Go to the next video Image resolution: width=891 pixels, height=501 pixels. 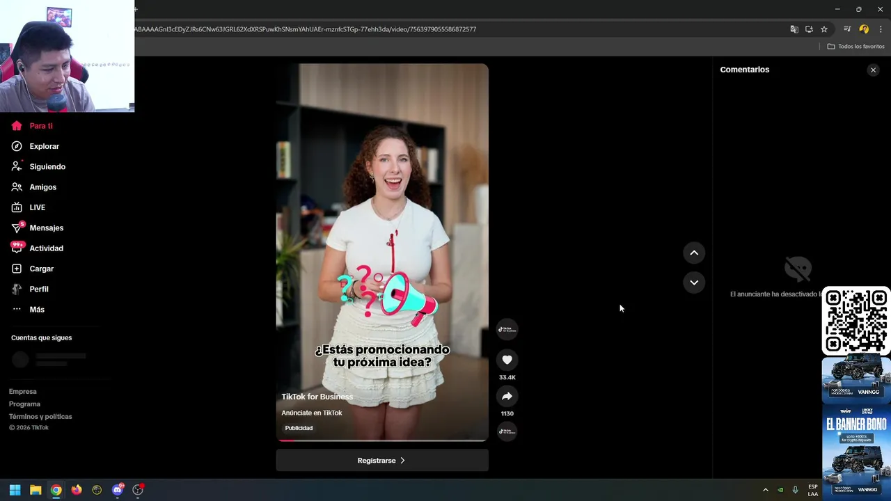(694, 282)
